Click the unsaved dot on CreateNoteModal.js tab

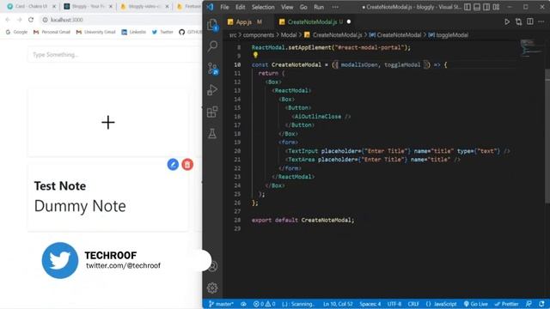point(349,21)
